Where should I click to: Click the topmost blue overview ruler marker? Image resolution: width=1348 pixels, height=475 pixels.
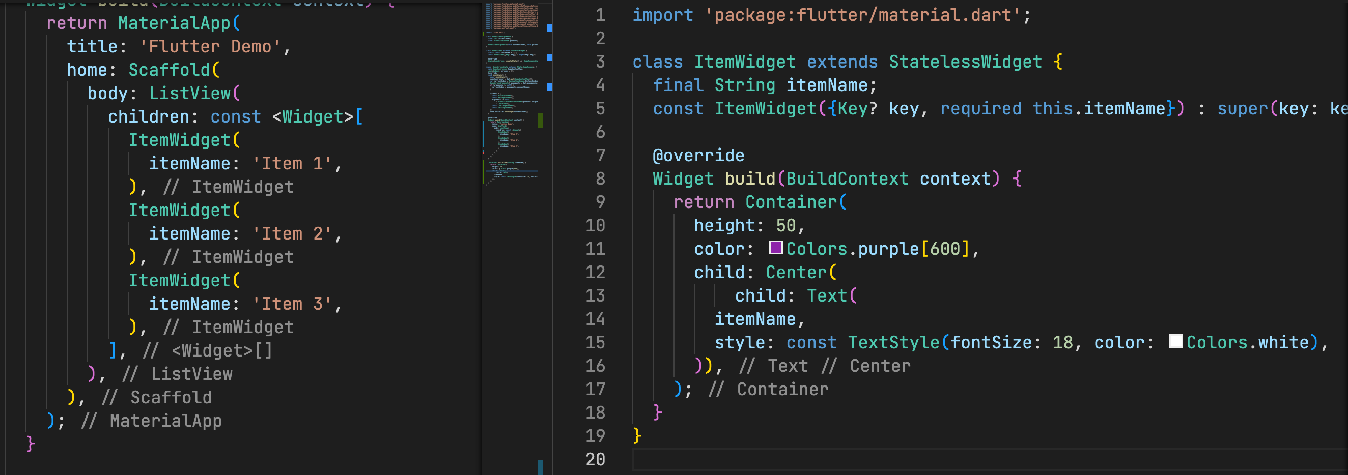click(549, 27)
